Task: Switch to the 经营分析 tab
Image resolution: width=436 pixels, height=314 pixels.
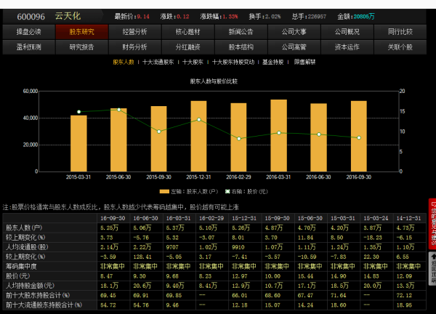Action: (x=135, y=32)
